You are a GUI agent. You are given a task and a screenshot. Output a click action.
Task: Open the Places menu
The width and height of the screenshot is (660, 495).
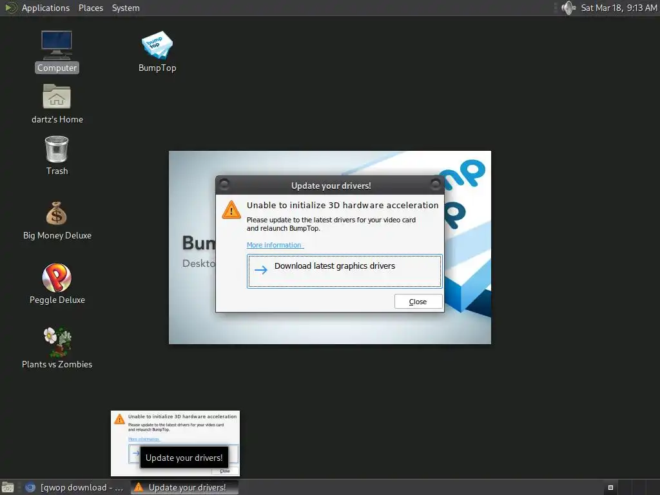click(91, 8)
